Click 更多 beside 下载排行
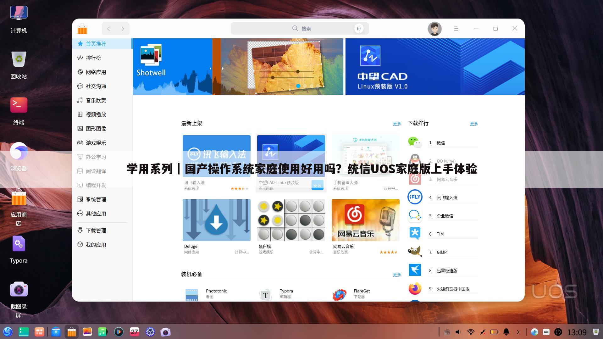 [474, 124]
